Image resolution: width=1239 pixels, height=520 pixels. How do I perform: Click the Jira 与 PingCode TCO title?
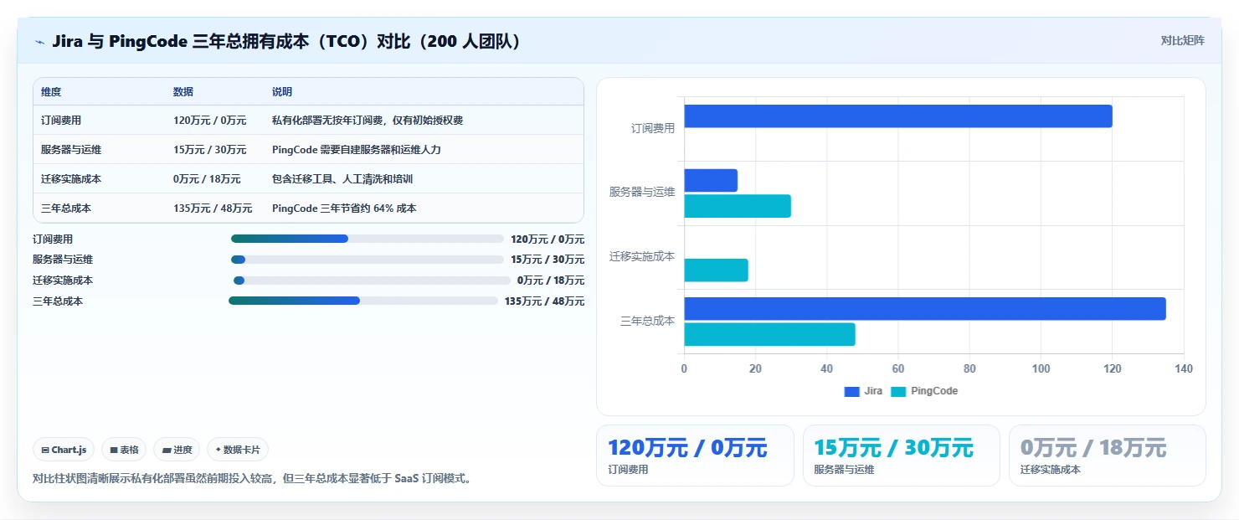tap(288, 41)
